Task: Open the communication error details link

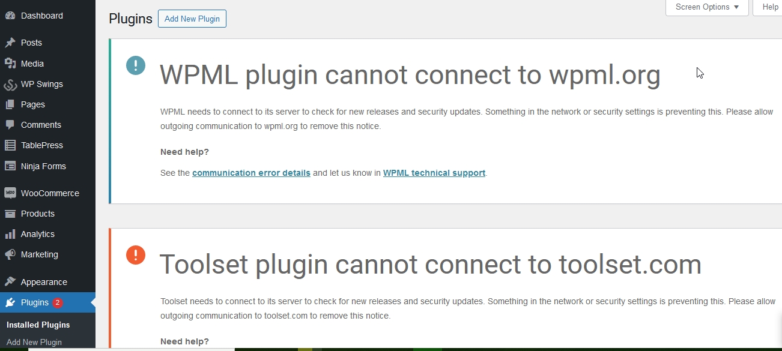Action: (251, 173)
